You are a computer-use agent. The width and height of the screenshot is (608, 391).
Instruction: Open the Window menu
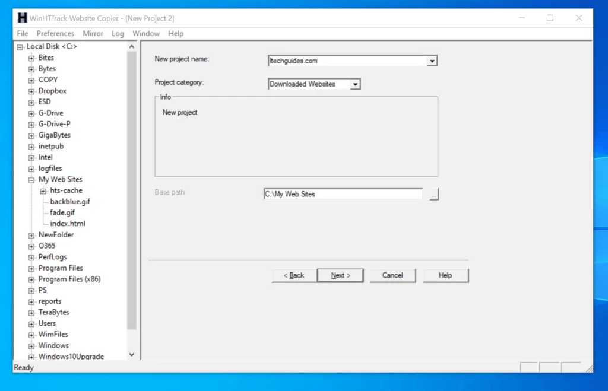[146, 34]
